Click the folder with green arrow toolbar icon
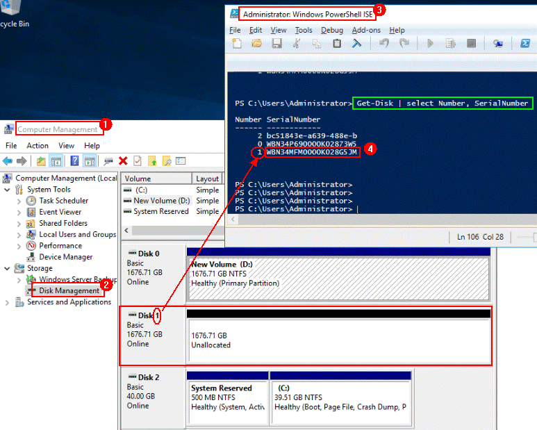The height and width of the screenshot is (430, 537). (x=152, y=160)
